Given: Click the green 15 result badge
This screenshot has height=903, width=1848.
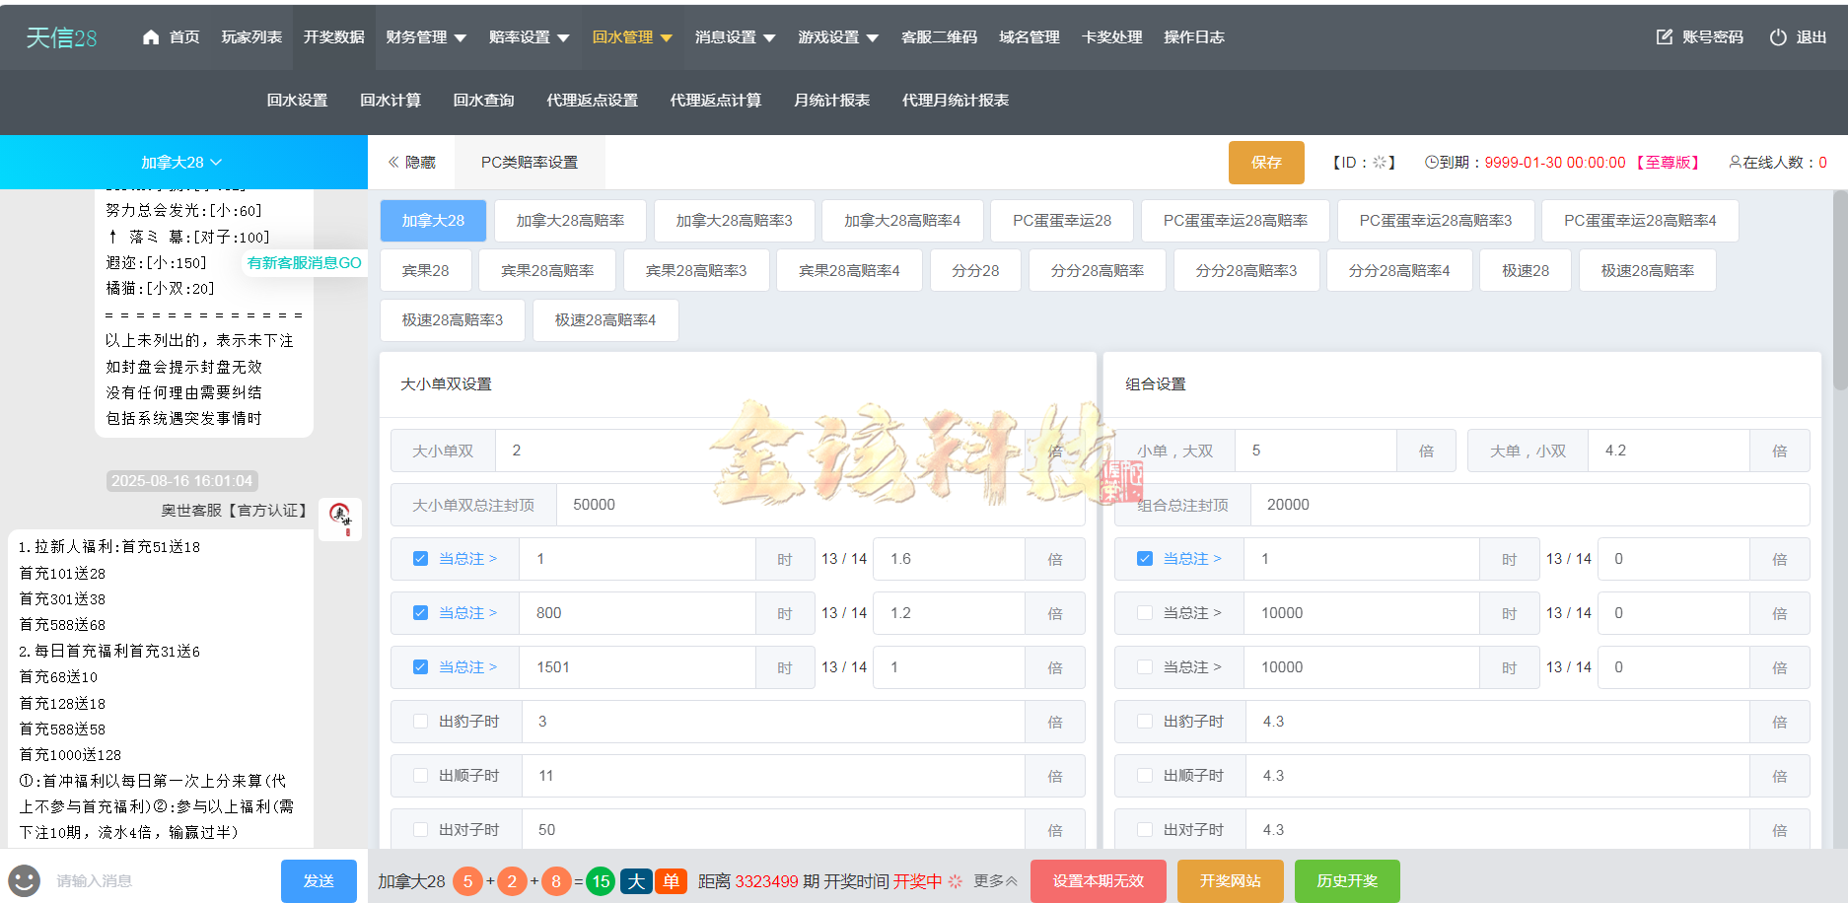Looking at the screenshot, I should (601, 881).
